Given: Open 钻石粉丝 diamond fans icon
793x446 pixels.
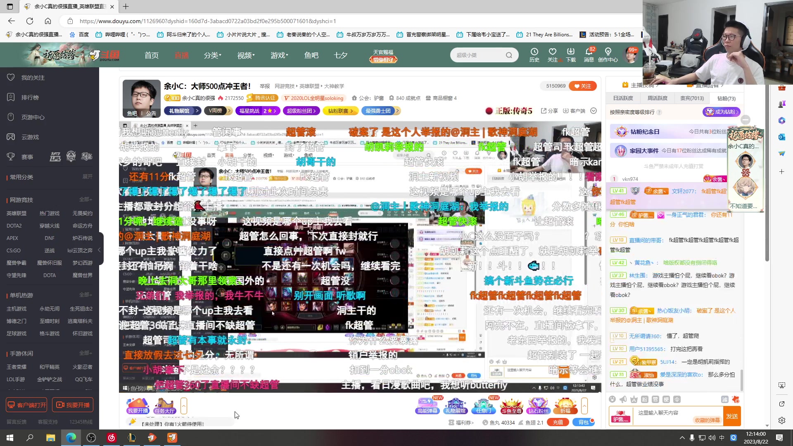Looking at the screenshot, I should coord(538,406).
